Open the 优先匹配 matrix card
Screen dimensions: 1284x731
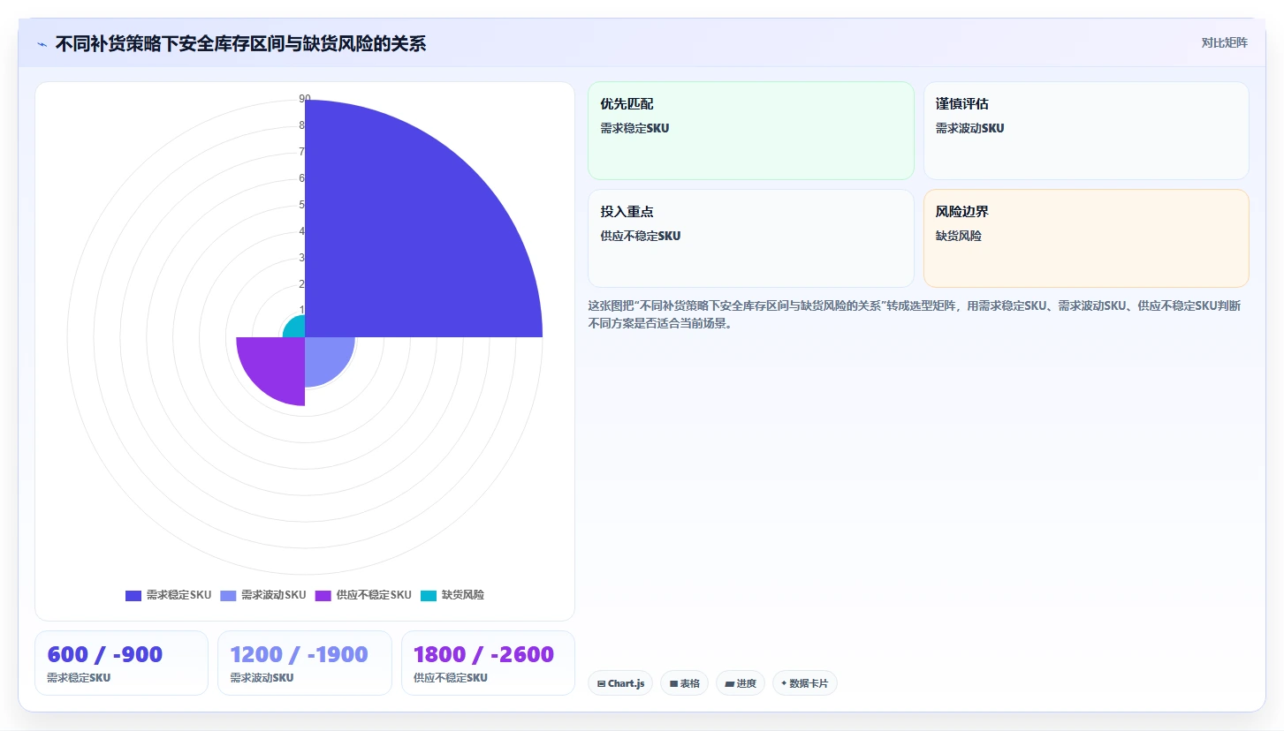(x=751, y=131)
